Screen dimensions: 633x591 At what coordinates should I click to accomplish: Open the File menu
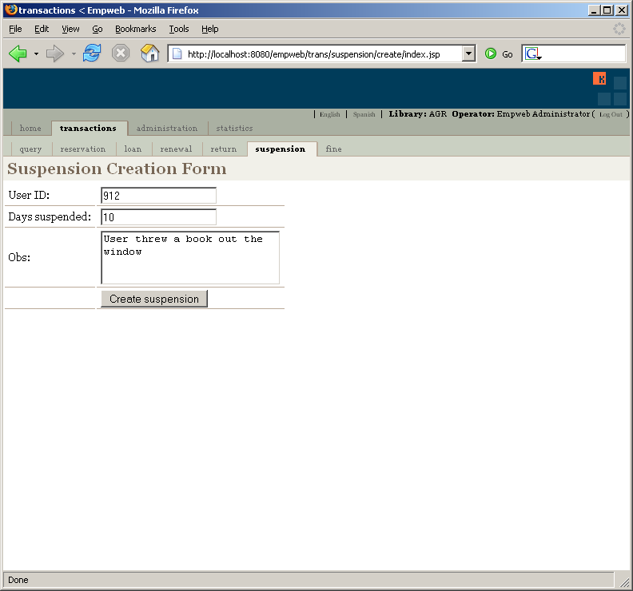(x=15, y=29)
